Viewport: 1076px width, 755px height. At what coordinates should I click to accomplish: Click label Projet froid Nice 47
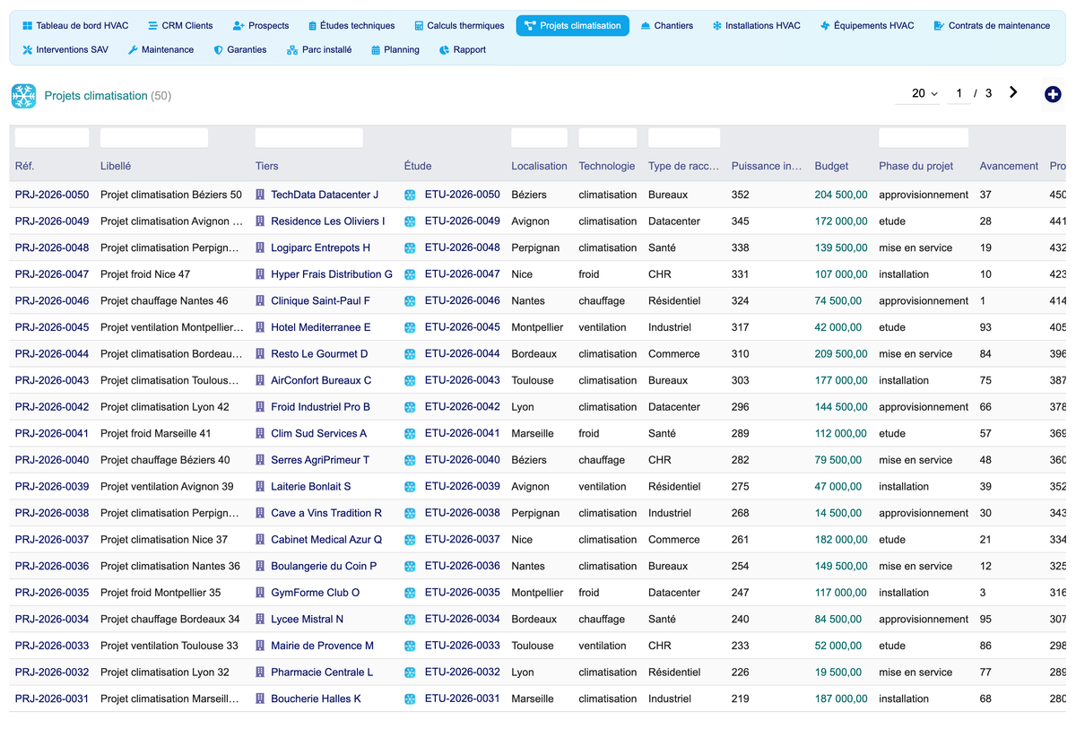pos(145,274)
